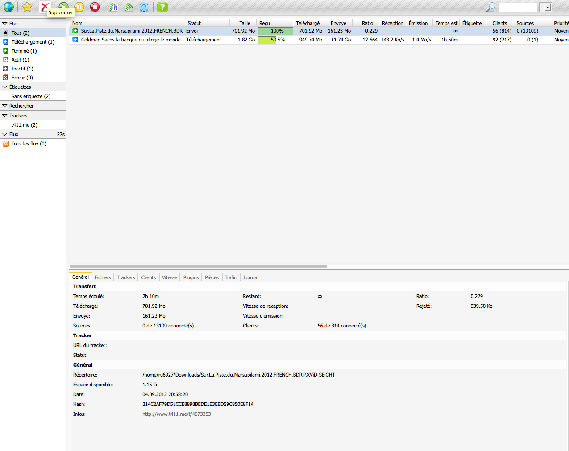Open the t411.me Infos link
Viewport: 569px width, 451px height.
pos(176,414)
